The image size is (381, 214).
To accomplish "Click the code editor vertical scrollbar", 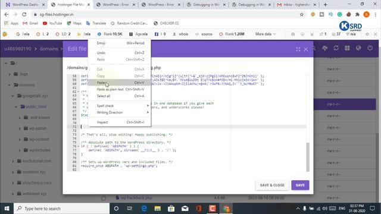I will point(308,156).
